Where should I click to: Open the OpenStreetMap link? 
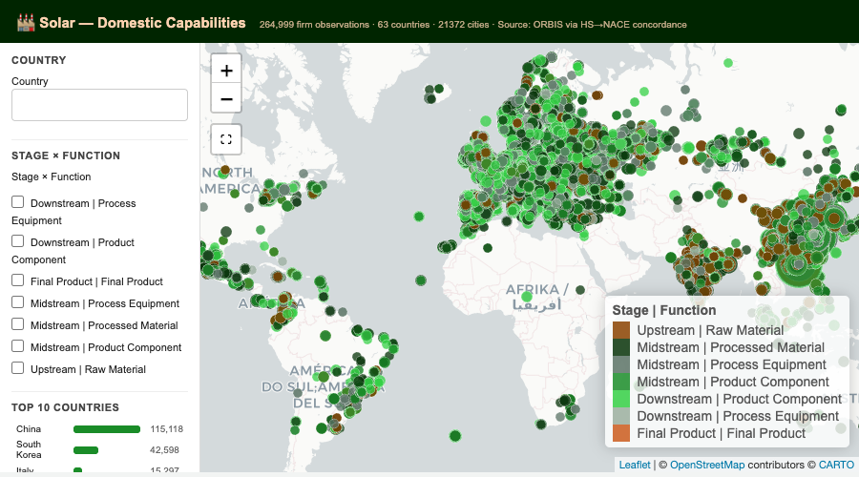tap(707, 465)
